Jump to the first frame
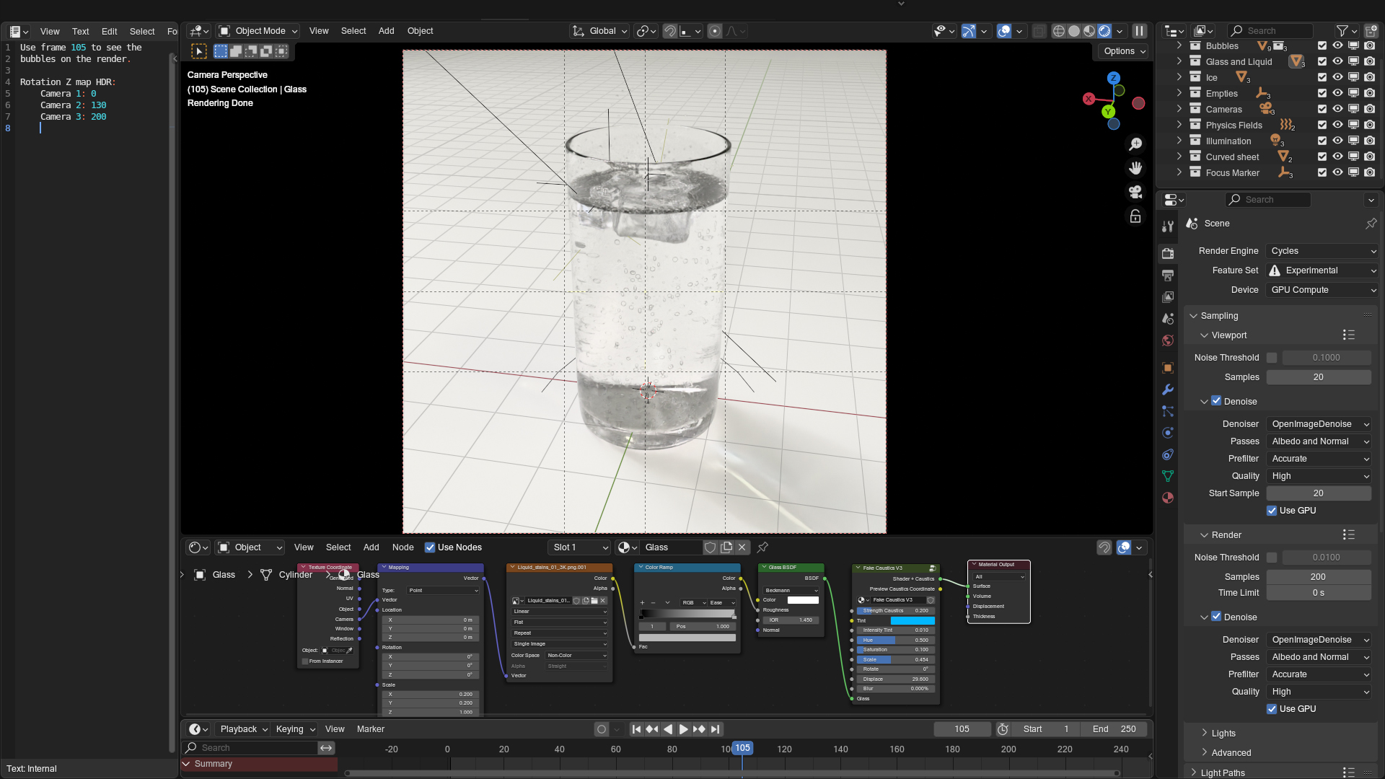 pyautogui.click(x=636, y=729)
